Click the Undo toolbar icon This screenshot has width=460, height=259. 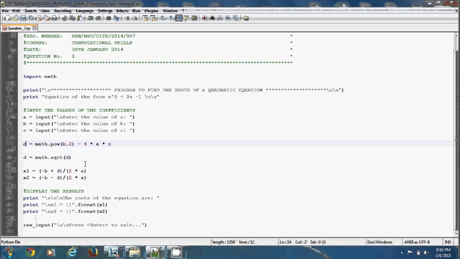coord(90,18)
